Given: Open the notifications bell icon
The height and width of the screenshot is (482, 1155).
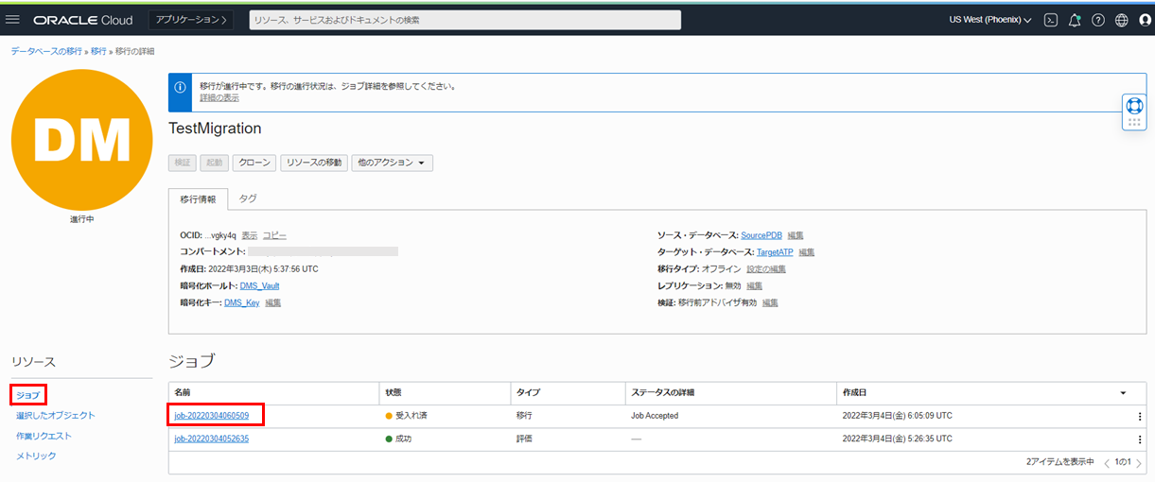Looking at the screenshot, I should (1075, 20).
